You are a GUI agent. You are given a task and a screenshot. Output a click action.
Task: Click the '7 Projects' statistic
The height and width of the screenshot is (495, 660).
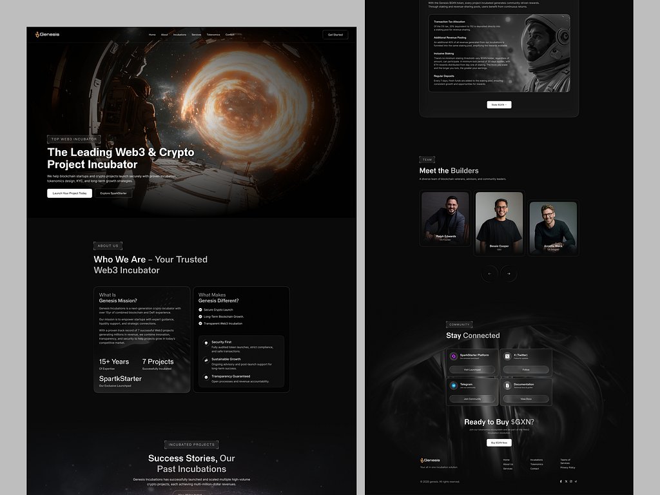tap(158, 362)
